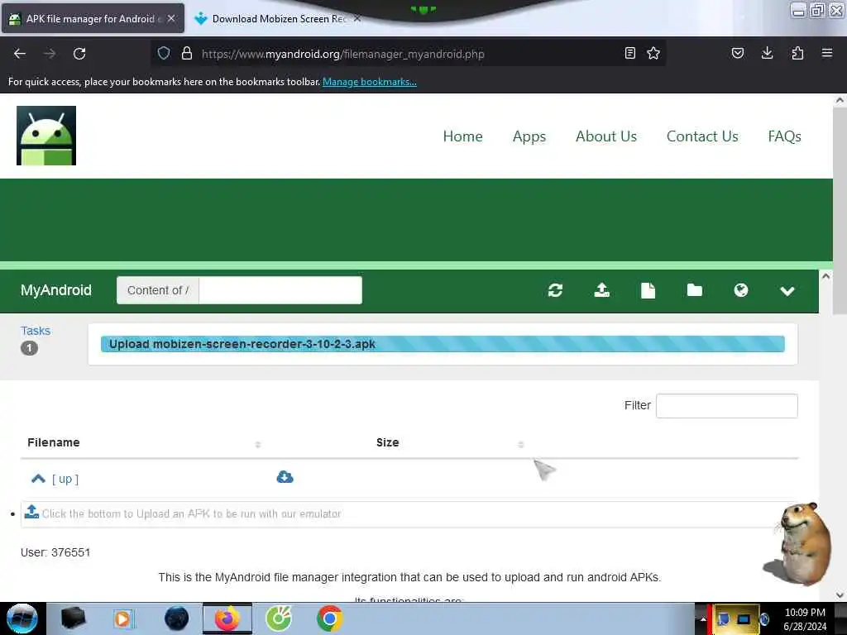847x635 pixels.
Task: Close the APK file manager tab
Action: pos(171,18)
